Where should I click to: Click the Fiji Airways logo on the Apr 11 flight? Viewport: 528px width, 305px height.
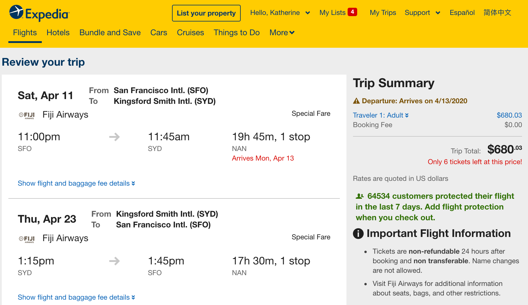27,115
